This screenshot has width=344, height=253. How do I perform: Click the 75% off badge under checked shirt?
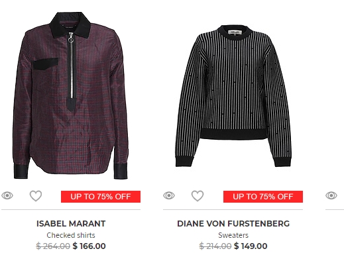pos(101,197)
